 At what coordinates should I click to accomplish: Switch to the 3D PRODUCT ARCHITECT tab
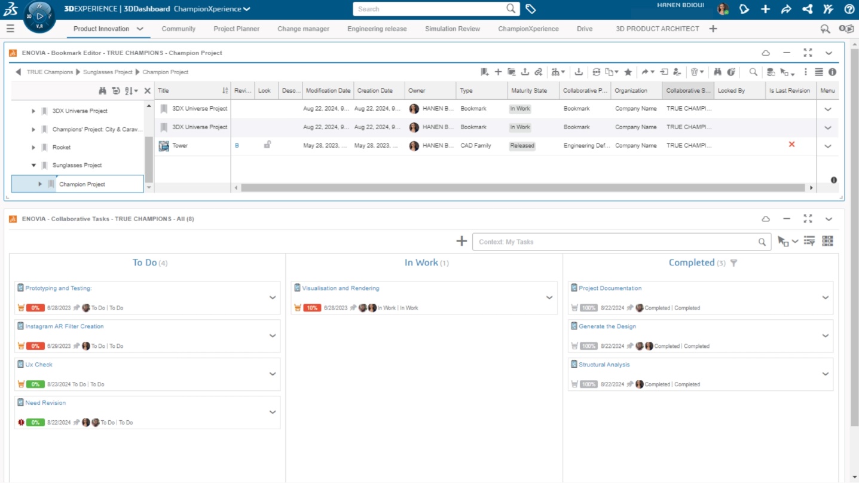pos(658,29)
